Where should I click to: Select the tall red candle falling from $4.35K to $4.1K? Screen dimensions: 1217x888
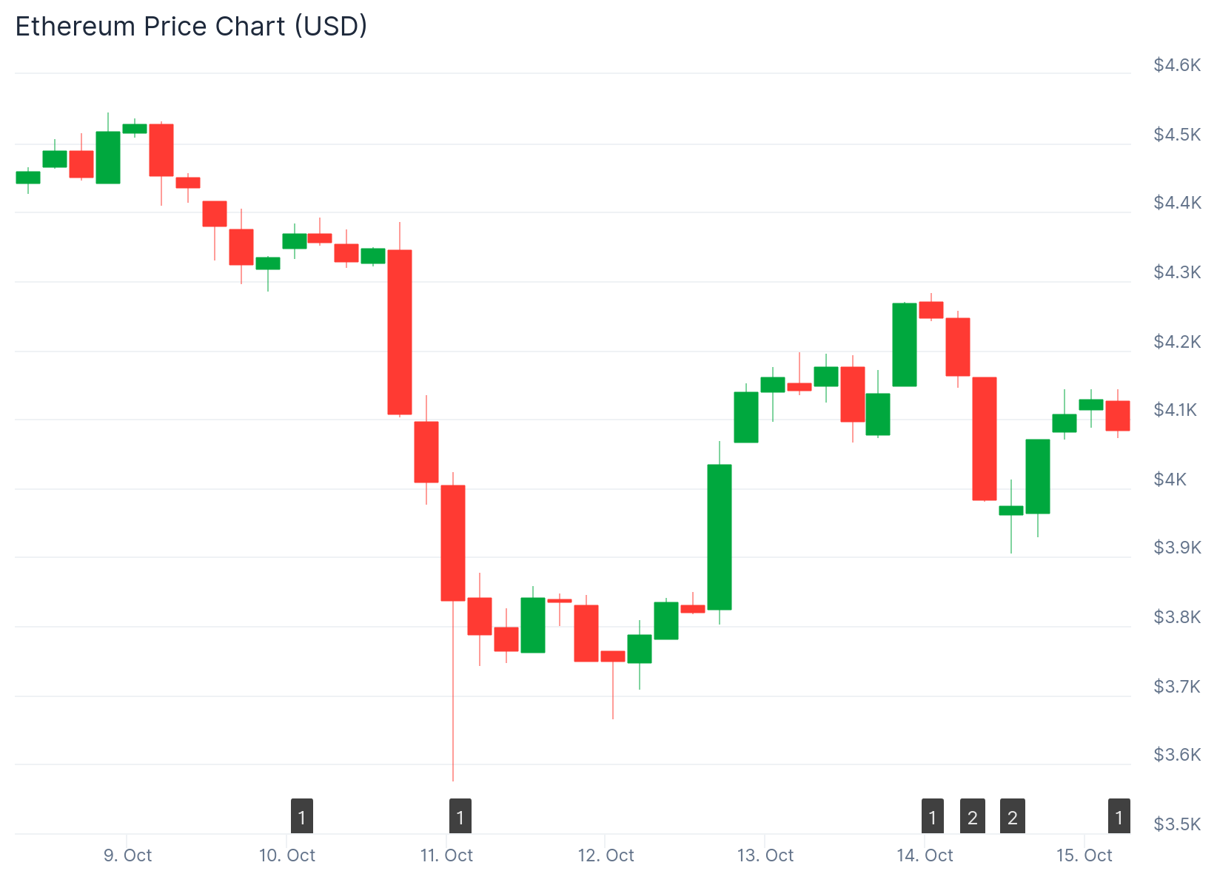tap(400, 332)
